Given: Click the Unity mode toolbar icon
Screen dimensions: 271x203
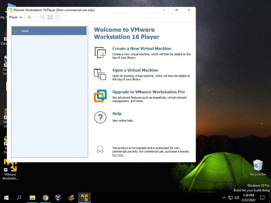Looking at the screenshot, I should pyautogui.click(x=58, y=17).
